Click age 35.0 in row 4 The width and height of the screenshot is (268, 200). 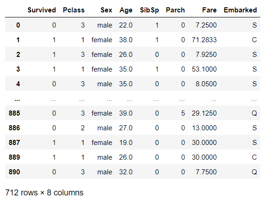point(126,84)
